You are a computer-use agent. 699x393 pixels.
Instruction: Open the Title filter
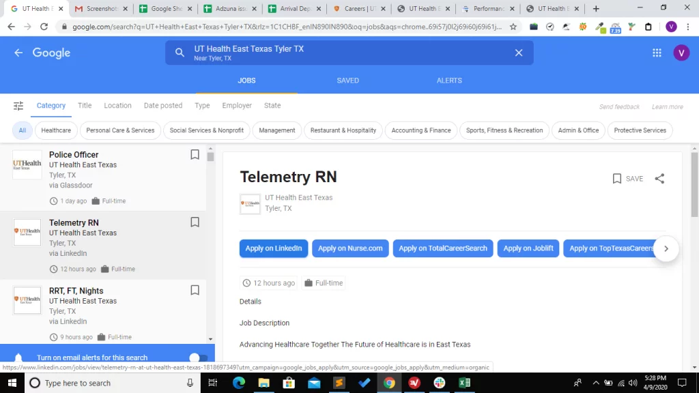point(84,106)
